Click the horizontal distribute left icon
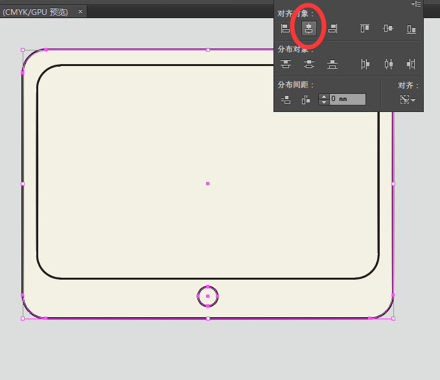440x380 pixels. point(365,64)
